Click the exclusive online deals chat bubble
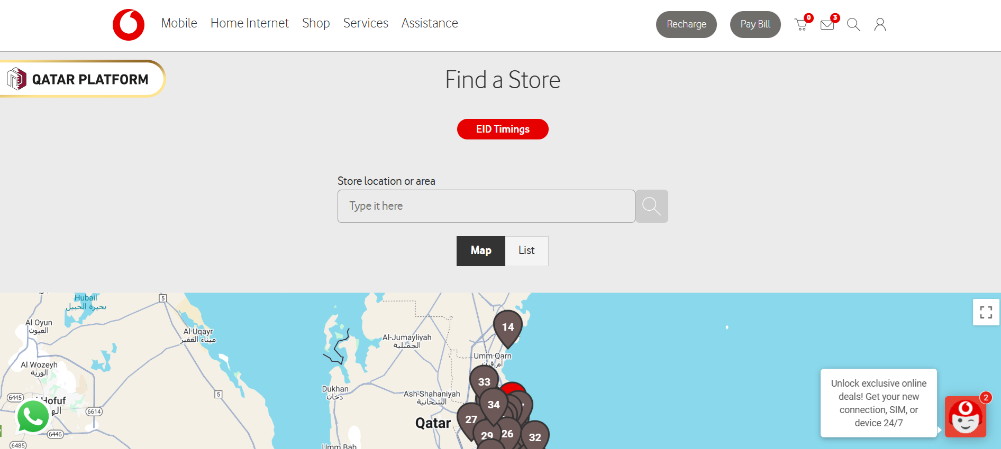The height and width of the screenshot is (449, 1001). click(x=878, y=403)
